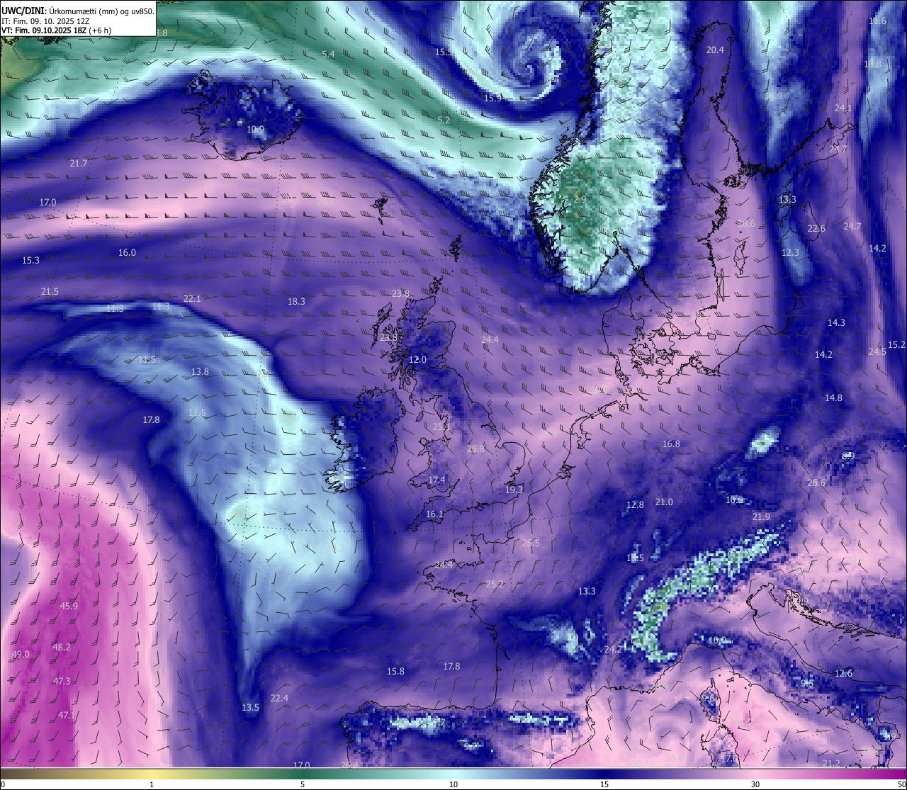Click the 15.3 value label
This screenshot has height=790, width=907.
[x=30, y=260]
